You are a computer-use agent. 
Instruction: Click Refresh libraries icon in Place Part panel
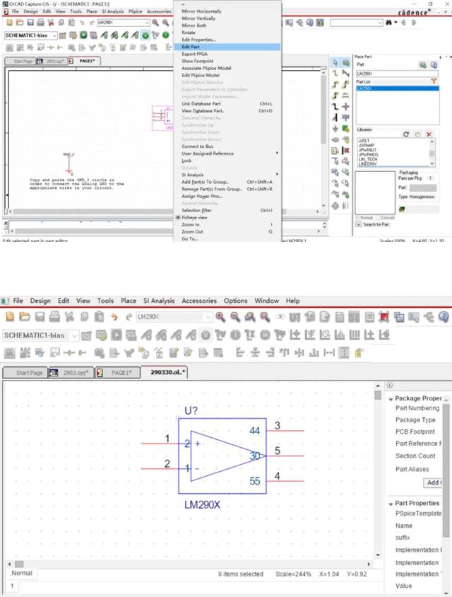click(x=406, y=134)
